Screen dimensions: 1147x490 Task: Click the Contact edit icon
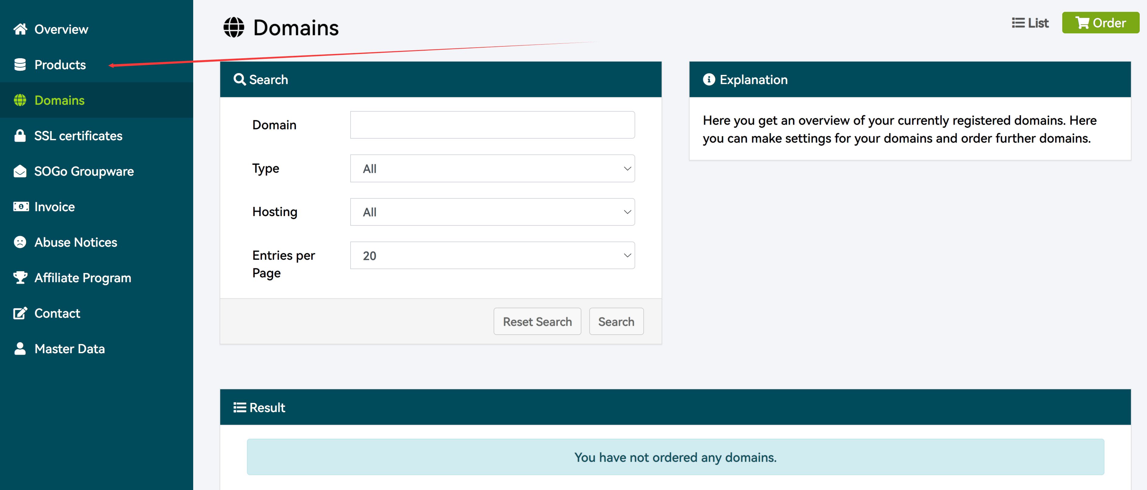coord(20,313)
